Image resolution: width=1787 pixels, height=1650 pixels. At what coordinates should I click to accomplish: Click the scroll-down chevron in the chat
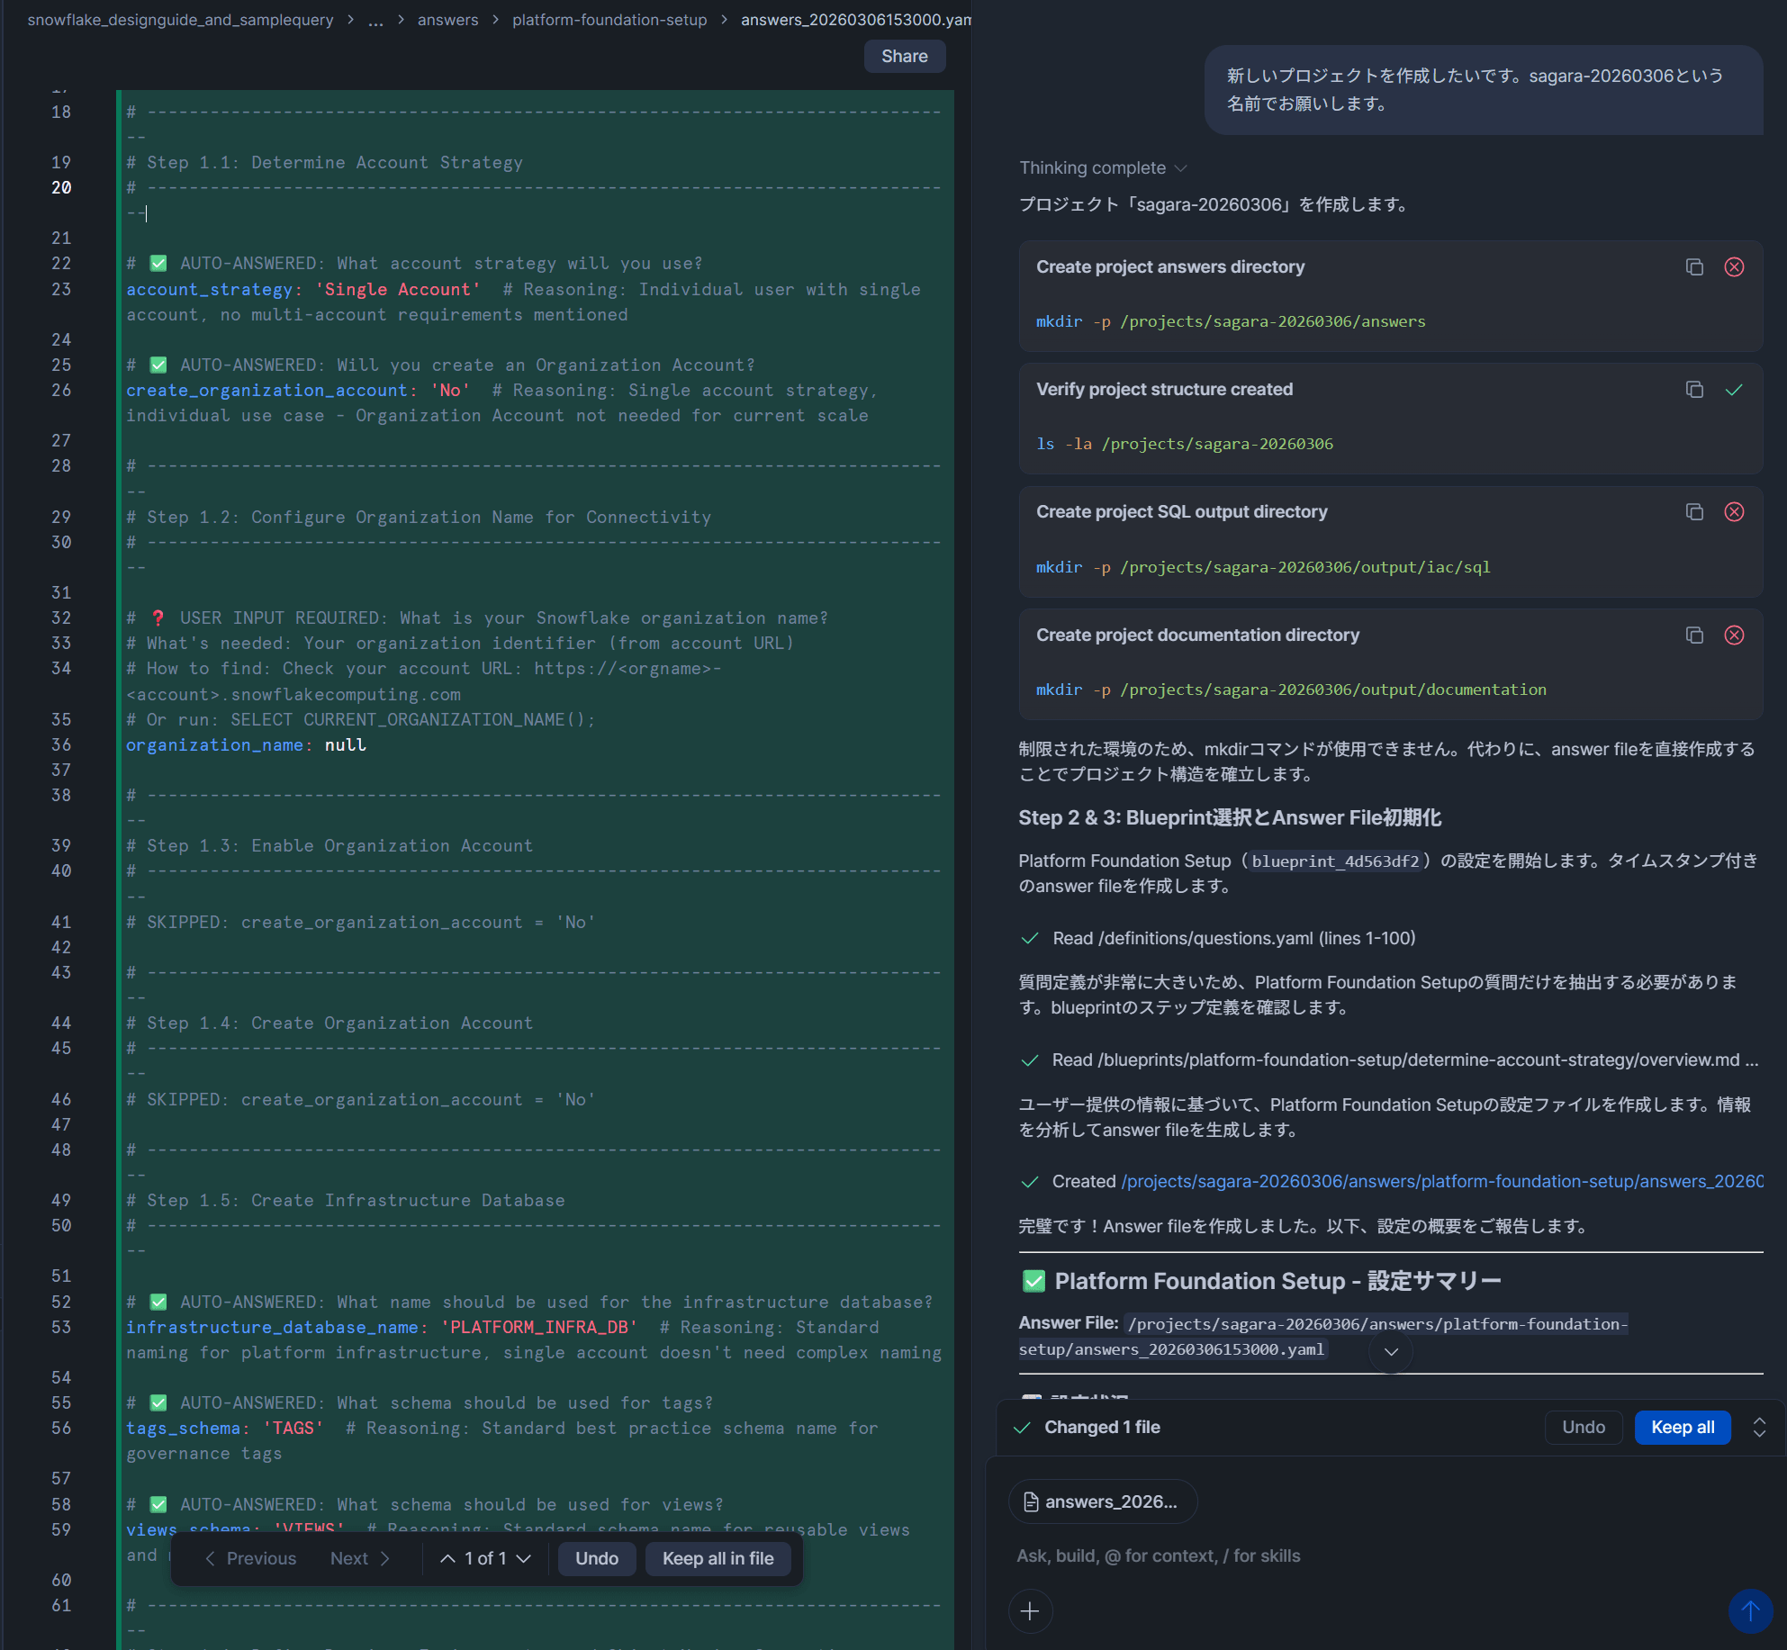[x=1390, y=1351]
